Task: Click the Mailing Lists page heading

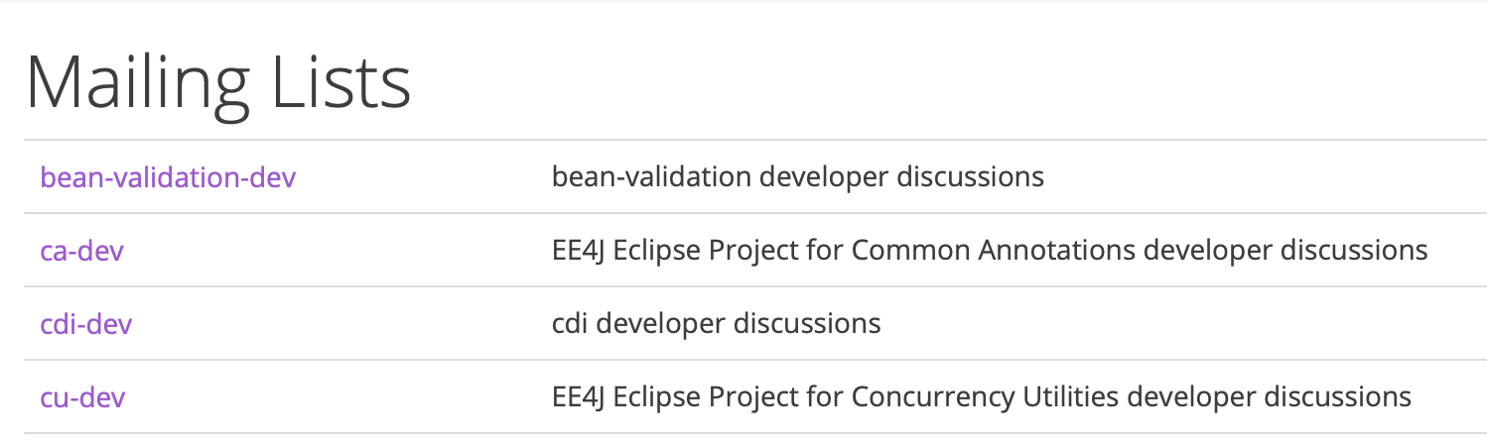Action: point(218,83)
